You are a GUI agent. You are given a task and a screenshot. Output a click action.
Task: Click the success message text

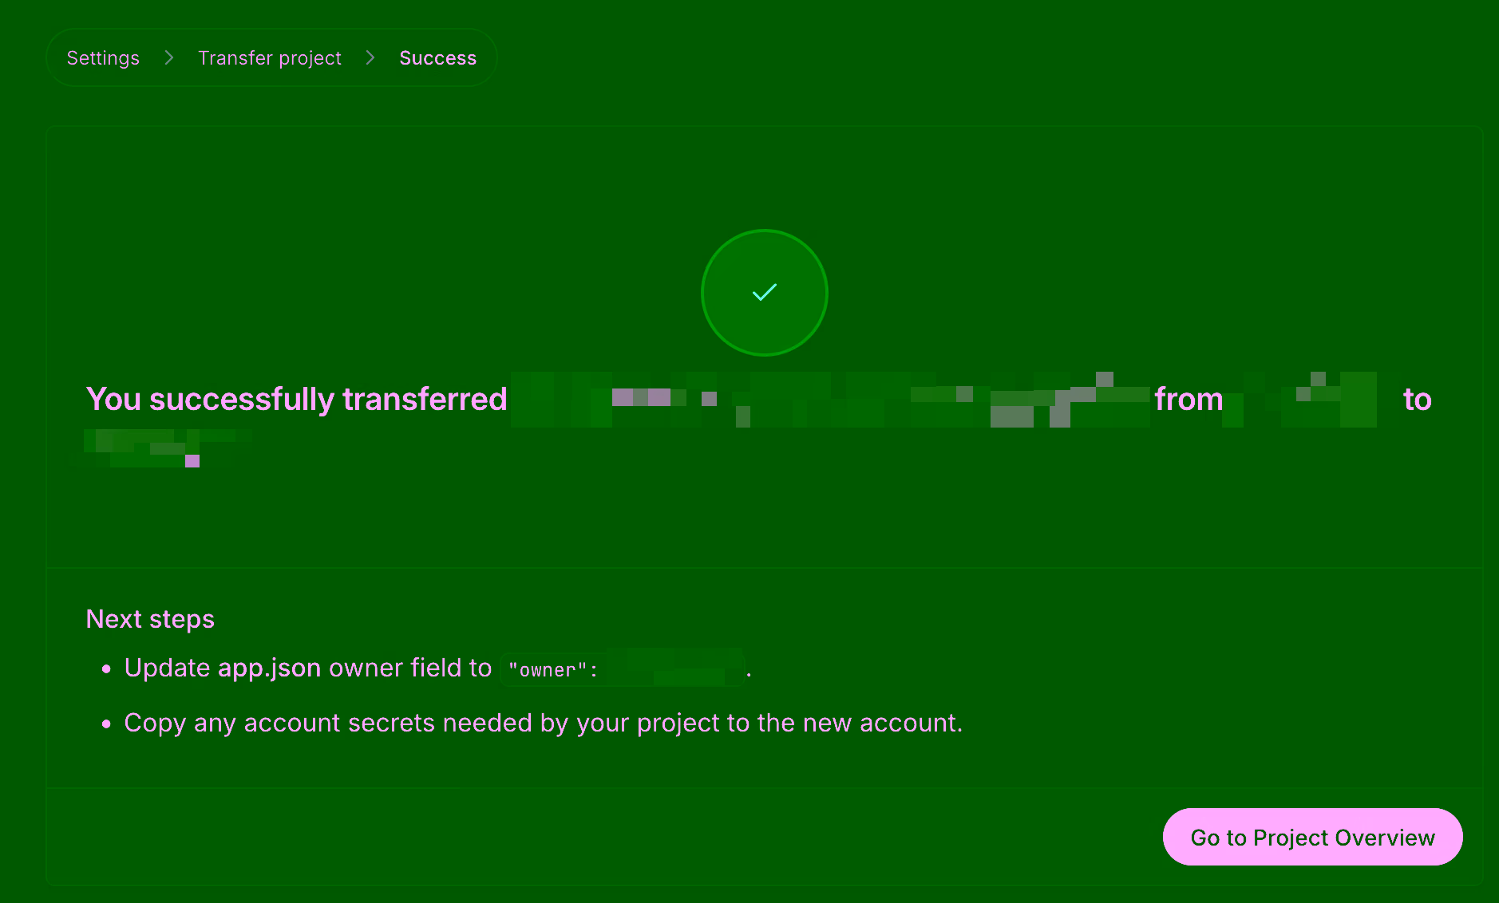(297, 399)
